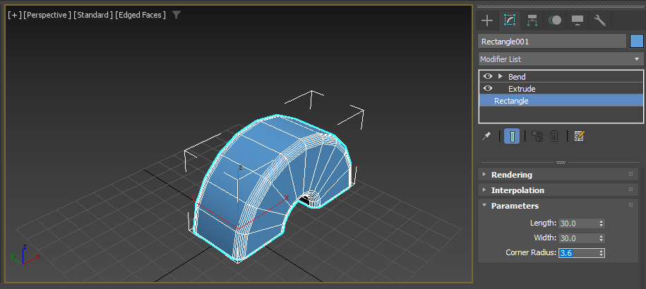Expand the Rendering rollout
Screen dimensions: 646x289
pyautogui.click(x=512, y=174)
